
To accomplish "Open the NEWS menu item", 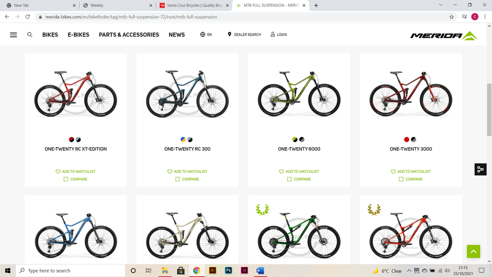I will 177,34.
